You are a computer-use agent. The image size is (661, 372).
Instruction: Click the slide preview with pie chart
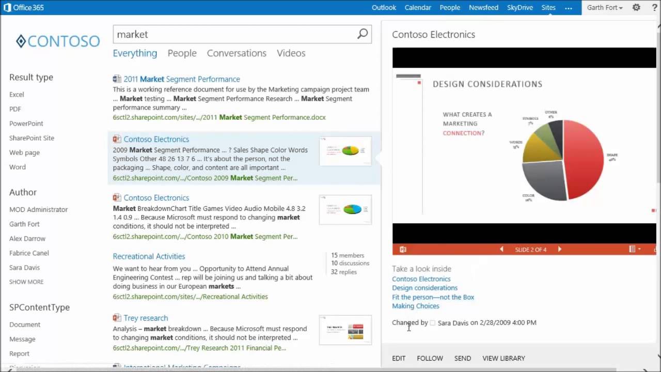pyautogui.click(x=524, y=146)
